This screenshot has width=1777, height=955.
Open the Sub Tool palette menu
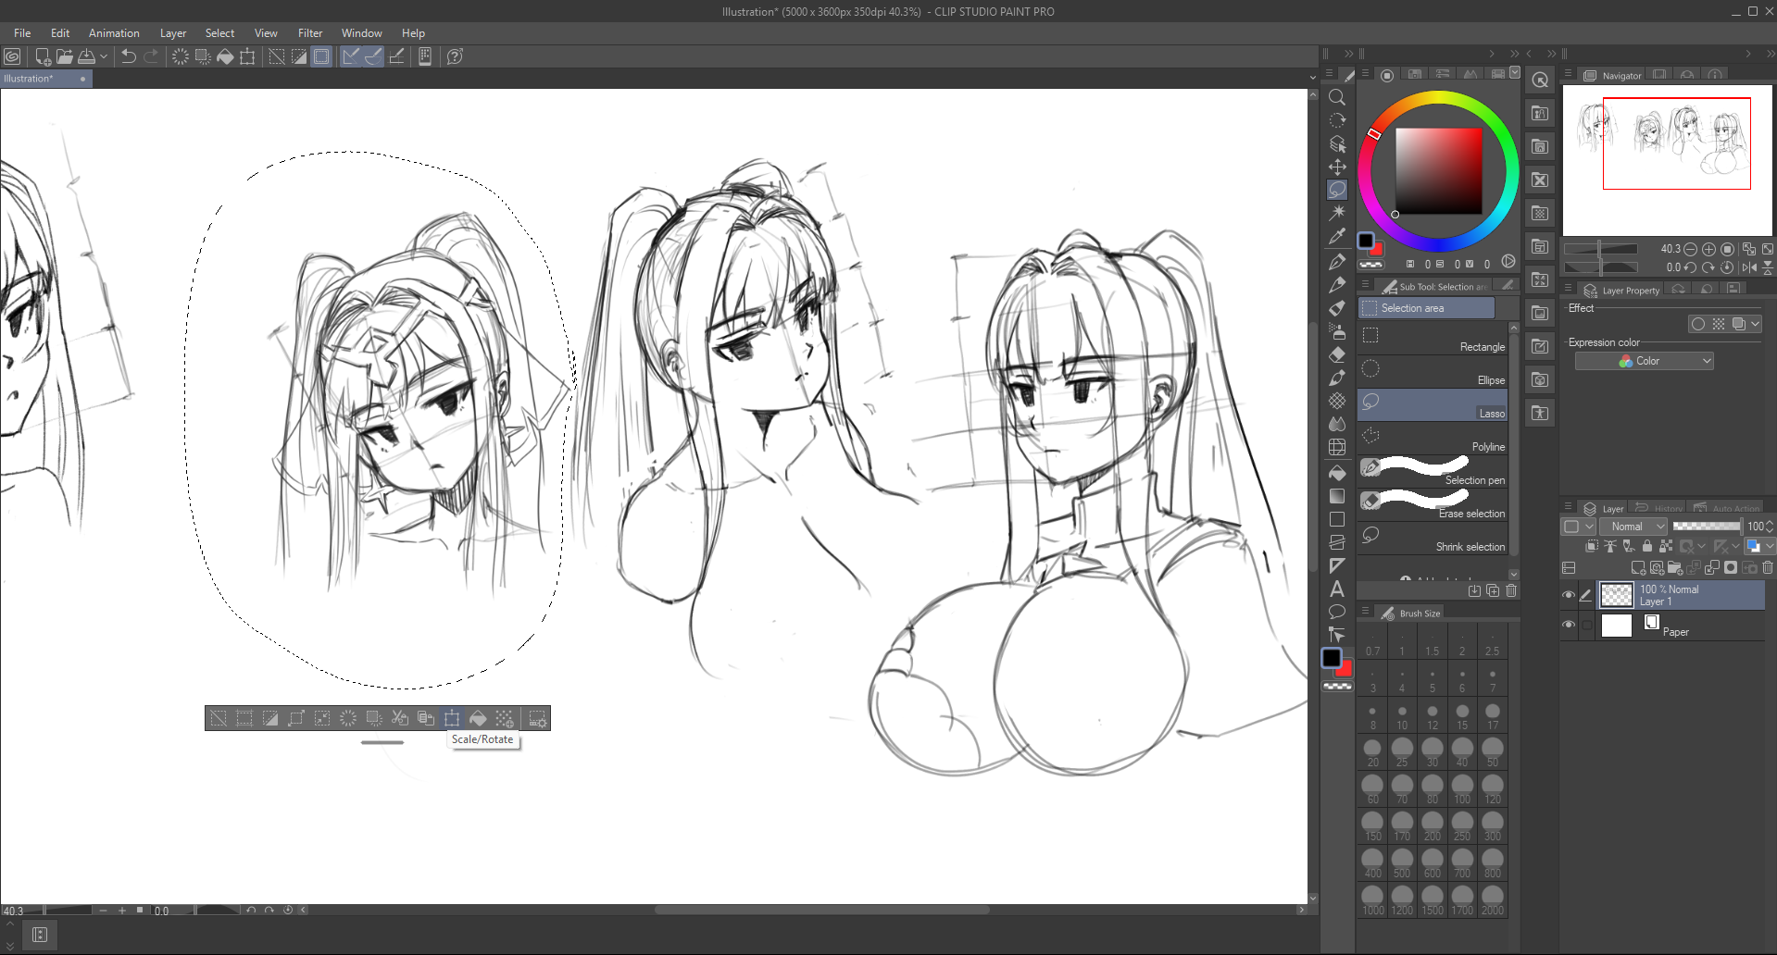(x=1365, y=285)
